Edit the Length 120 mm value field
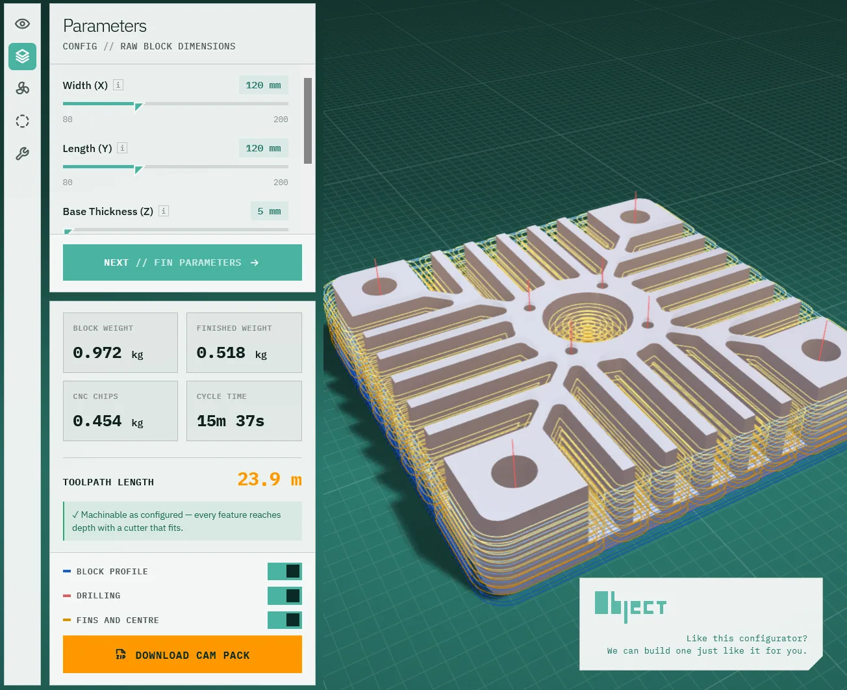The height and width of the screenshot is (690, 847). 264,148
